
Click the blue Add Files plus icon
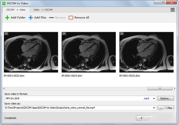click(x=31, y=18)
